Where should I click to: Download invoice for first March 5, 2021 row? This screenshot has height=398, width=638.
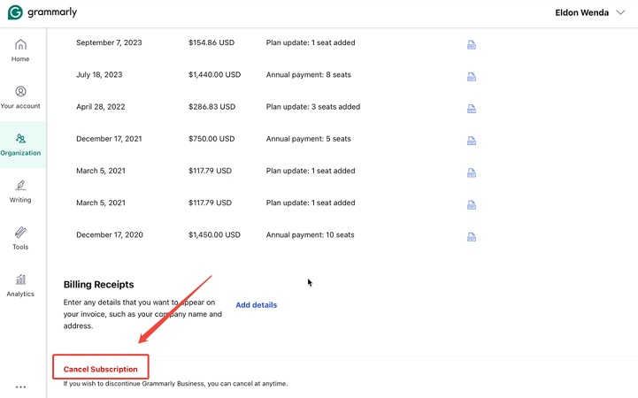[x=472, y=173]
